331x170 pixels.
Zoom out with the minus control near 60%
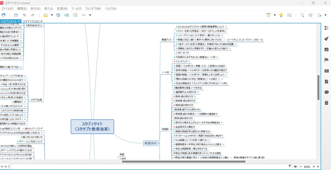click(301, 166)
